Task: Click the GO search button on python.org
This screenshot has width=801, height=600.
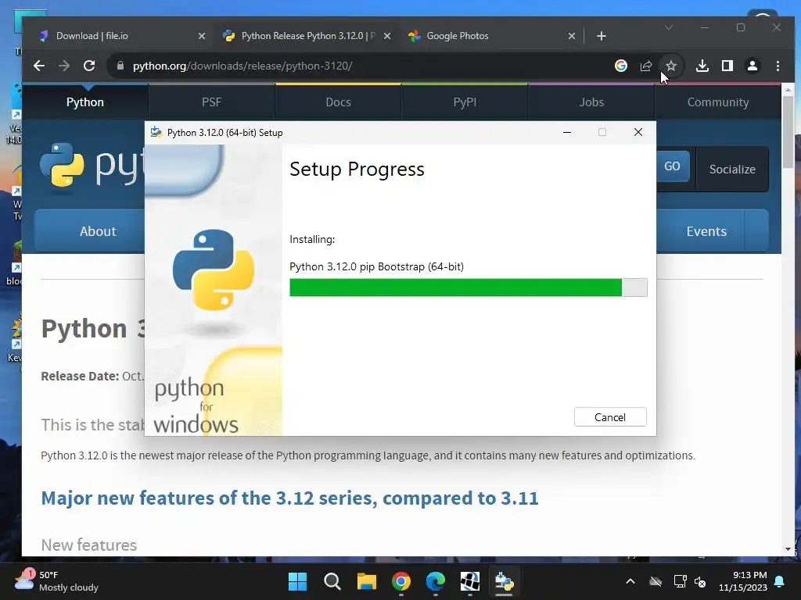Action: [672, 166]
